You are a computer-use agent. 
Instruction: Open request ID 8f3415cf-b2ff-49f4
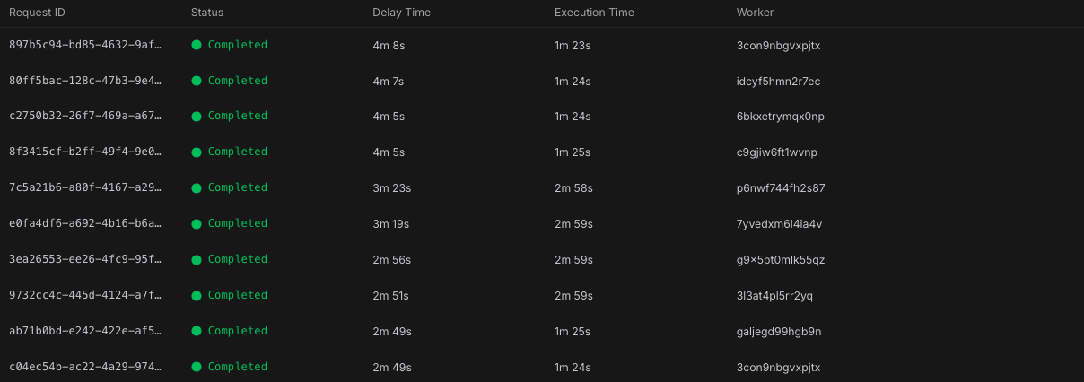click(x=85, y=152)
